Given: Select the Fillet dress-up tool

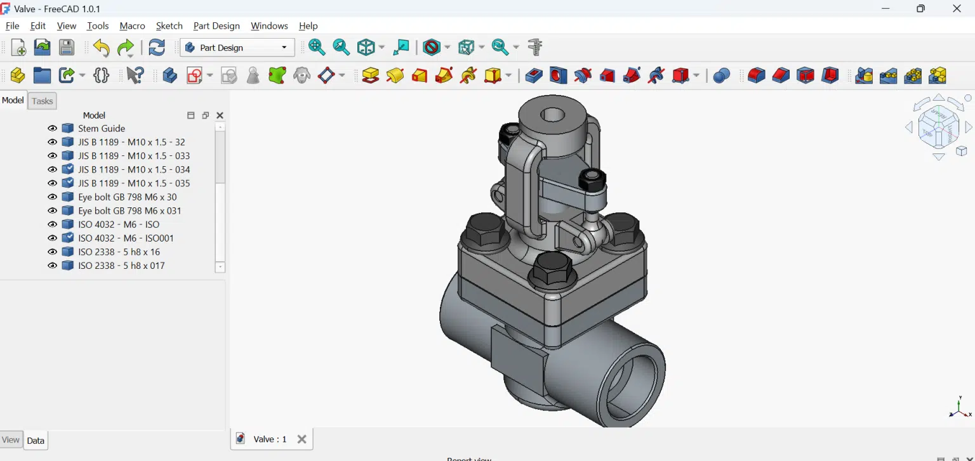Looking at the screenshot, I should [755, 74].
